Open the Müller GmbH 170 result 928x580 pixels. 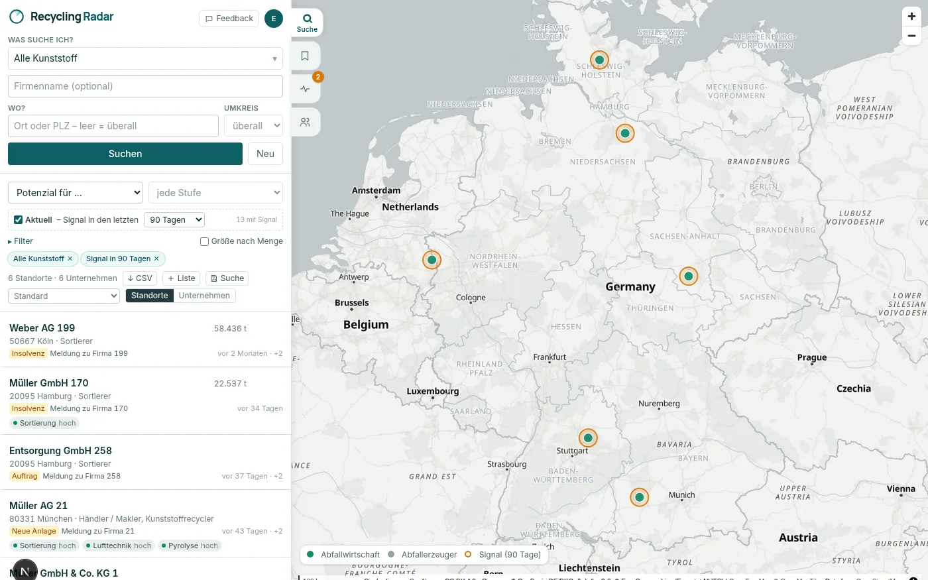pos(146,402)
